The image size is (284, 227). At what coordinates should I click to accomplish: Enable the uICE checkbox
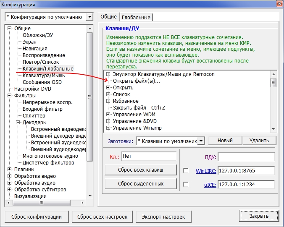[186, 184]
